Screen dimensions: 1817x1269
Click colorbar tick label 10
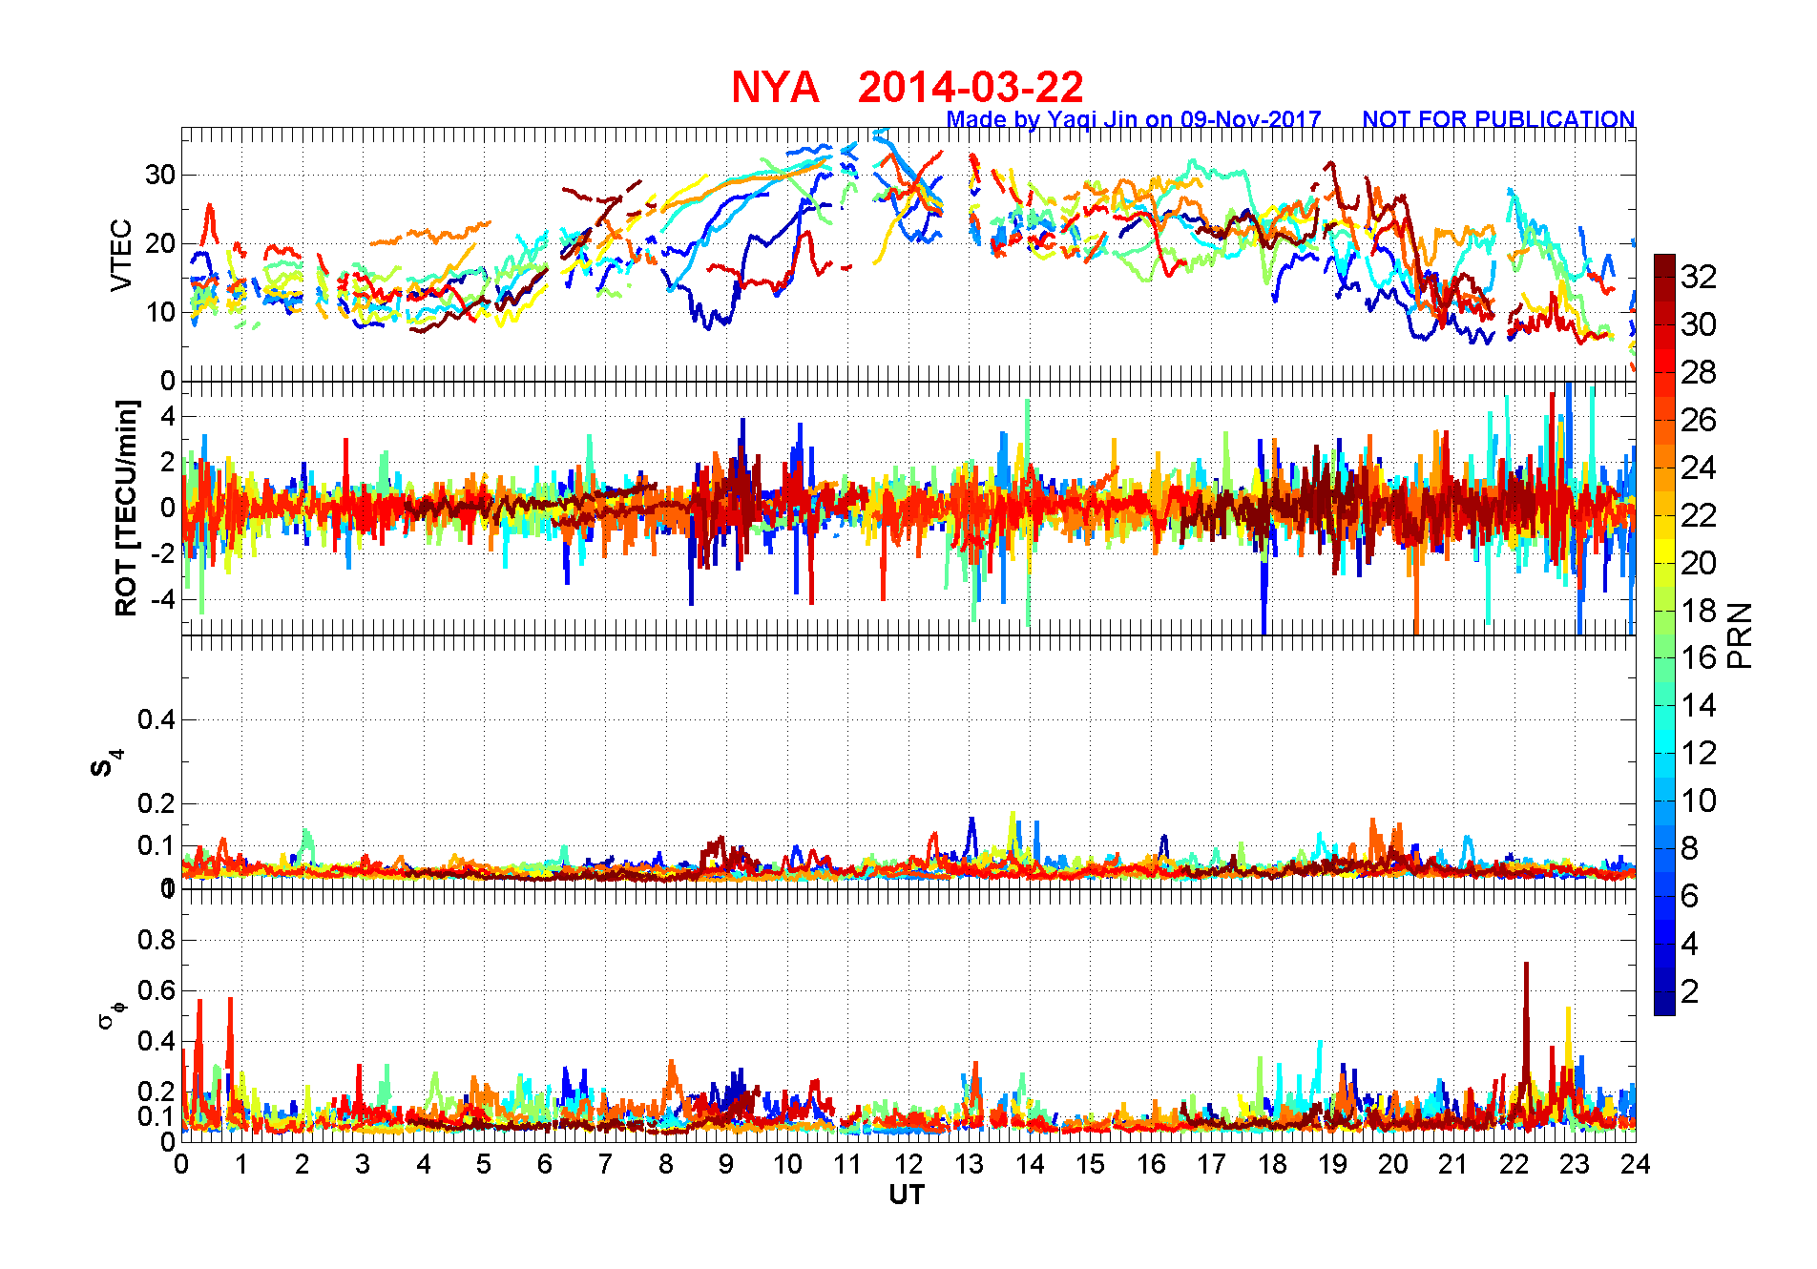coord(1699,801)
